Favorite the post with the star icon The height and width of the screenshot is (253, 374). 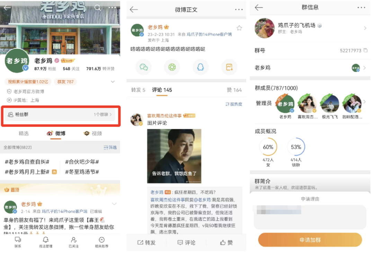pyautogui.click(x=239, y=28)
